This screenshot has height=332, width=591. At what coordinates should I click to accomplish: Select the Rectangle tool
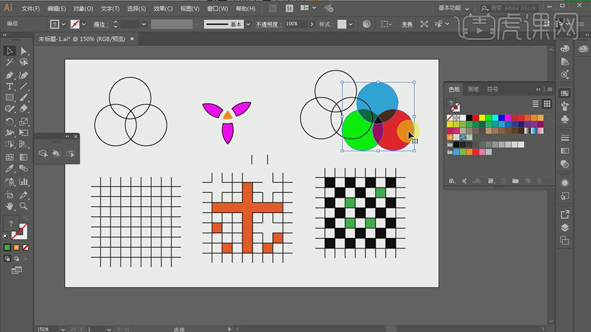(10, 98)
